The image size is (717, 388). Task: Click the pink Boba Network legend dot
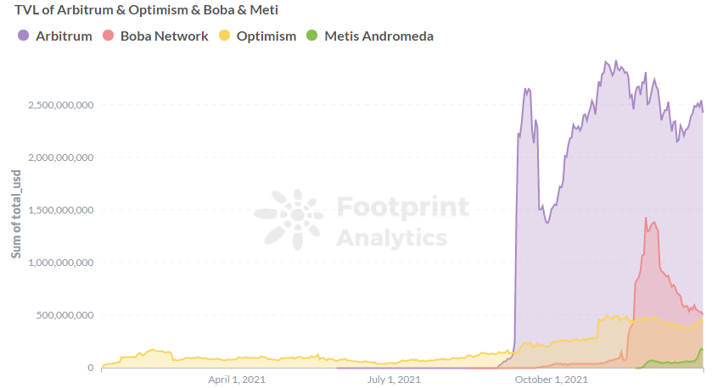click(x=109, y=35)
